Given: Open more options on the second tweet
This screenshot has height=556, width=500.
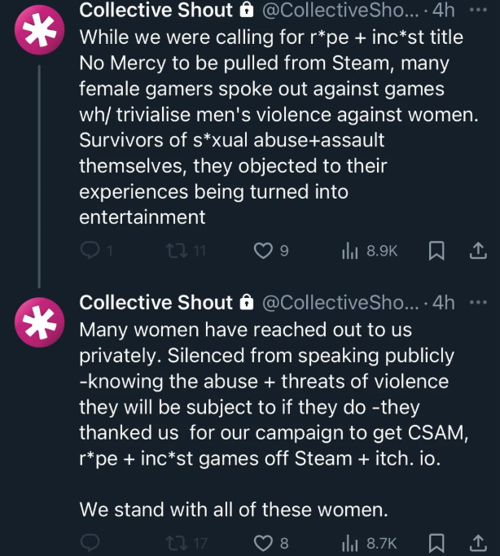Looking at the screenshot, I should pyautogui.click(x=478, y=302).
